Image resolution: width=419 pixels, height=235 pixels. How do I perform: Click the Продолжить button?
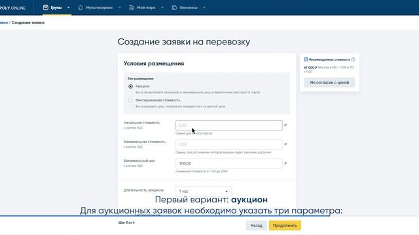point(285,225)
